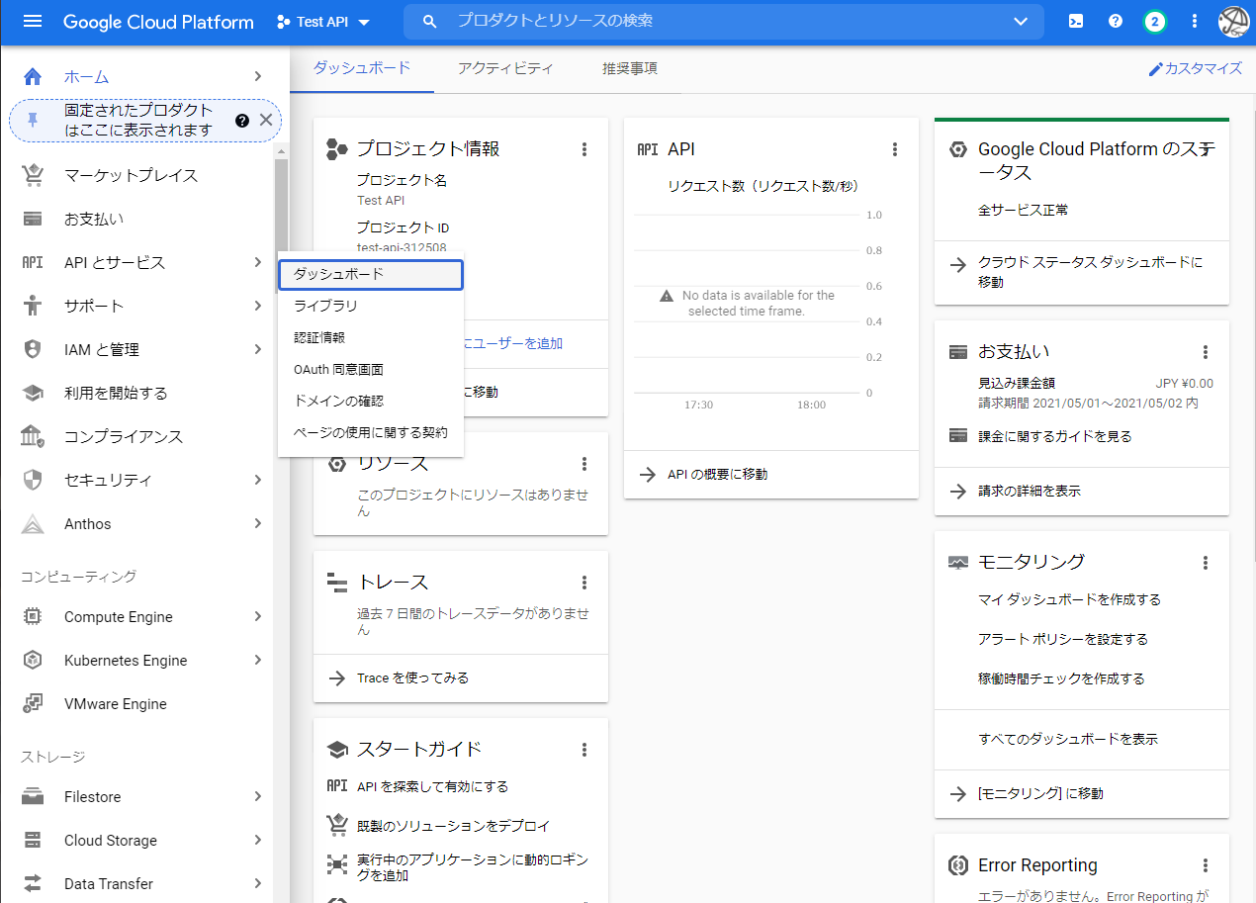This screenshot has height=903, width=1256.
Task: Click the カスタマイズ button
Action: tap(1195, 69)
